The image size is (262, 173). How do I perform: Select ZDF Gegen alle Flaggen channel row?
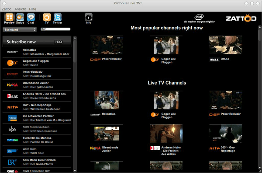[x=37, y=63]
